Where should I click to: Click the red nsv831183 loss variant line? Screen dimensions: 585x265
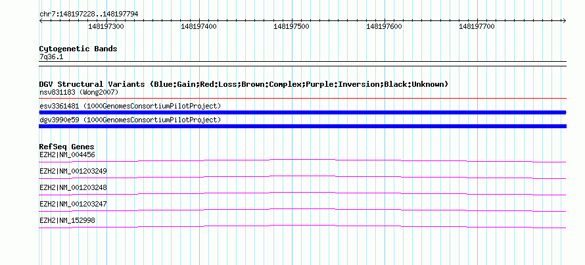tap(302, 98)
